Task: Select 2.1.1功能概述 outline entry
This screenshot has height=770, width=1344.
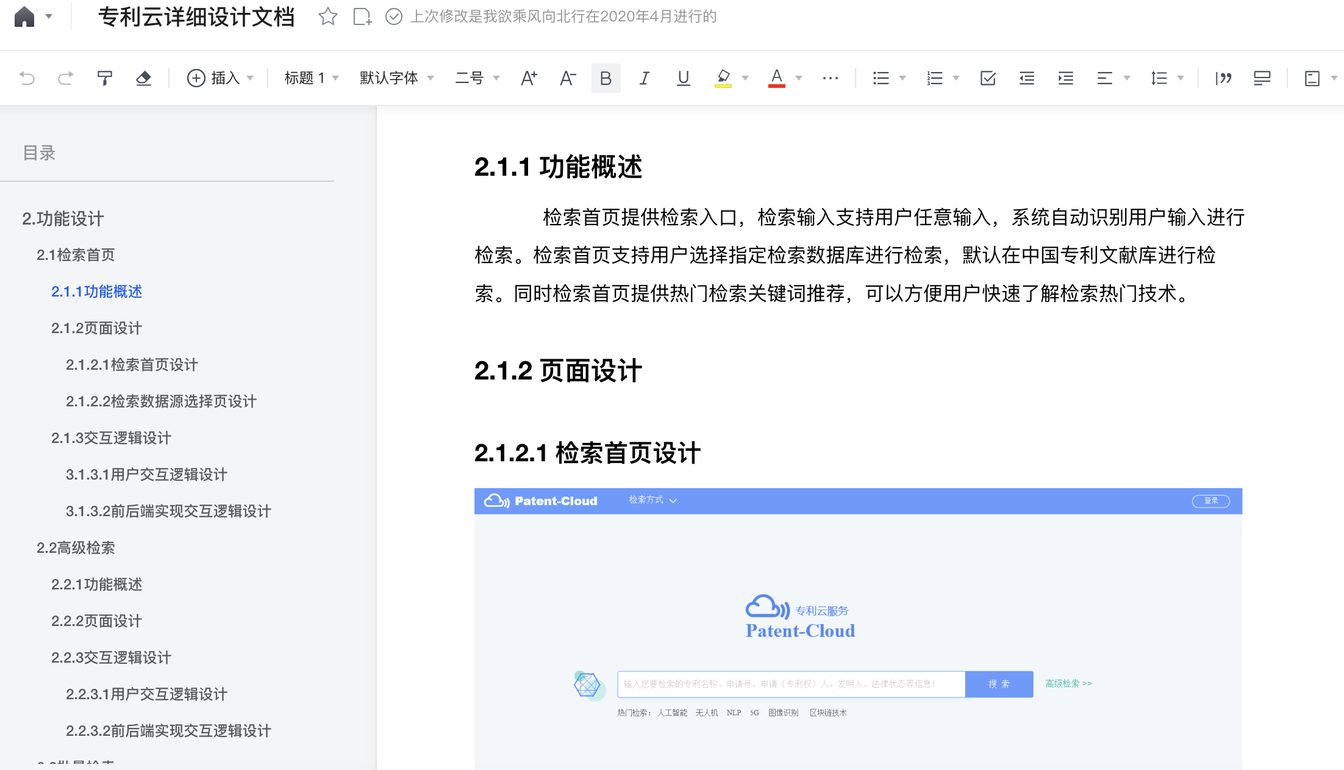Action: click(96, 292)
